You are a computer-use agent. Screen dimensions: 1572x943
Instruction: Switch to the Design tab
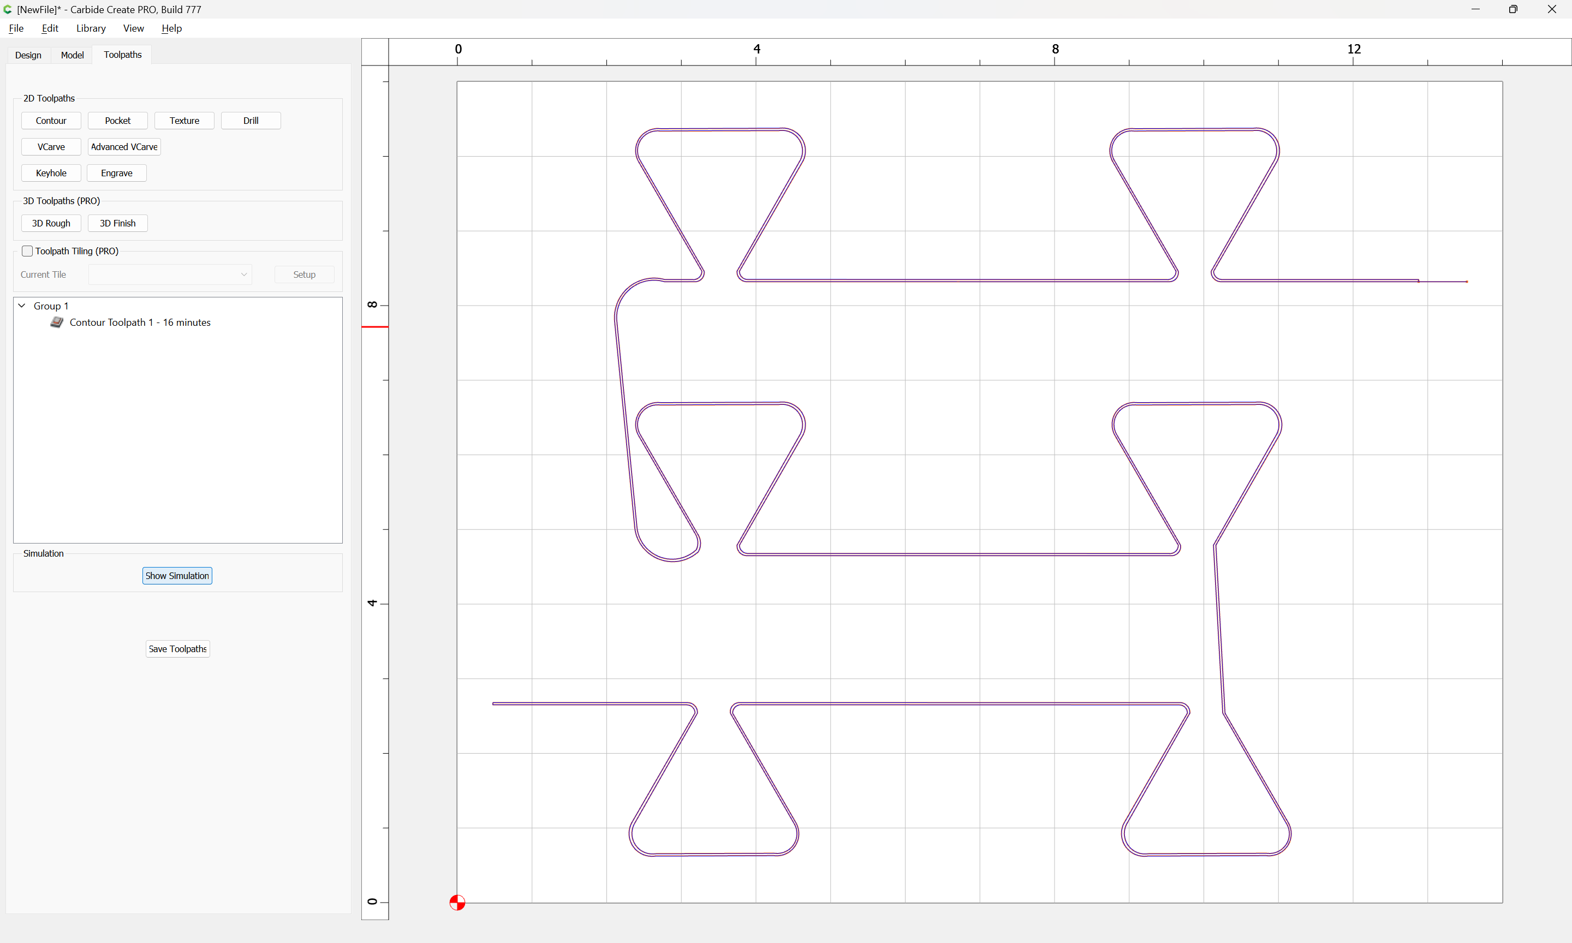[x=28, y=55]
